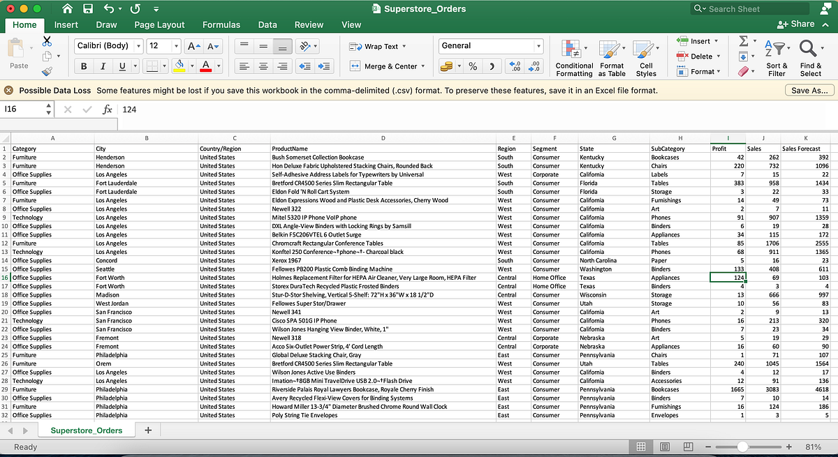
Task: Switch to the Review ribbon tab
Action: [x=308, y=24]
